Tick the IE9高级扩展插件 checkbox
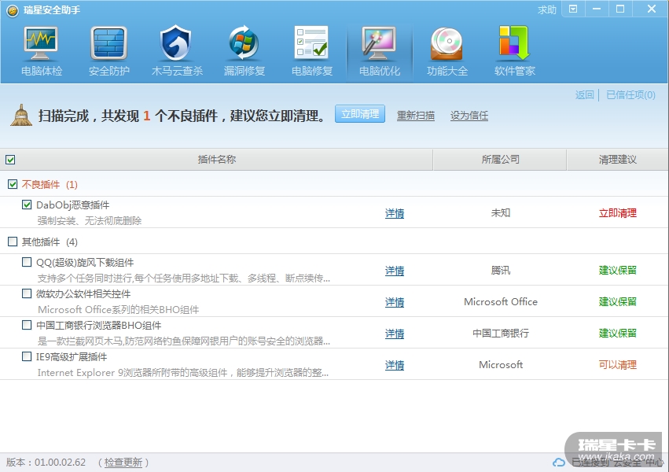This screenshot has height=472, width=669. [x=28, y=357]
